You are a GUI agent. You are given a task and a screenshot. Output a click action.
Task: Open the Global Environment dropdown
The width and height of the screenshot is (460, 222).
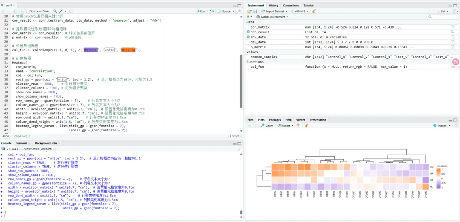pos(273,17)
